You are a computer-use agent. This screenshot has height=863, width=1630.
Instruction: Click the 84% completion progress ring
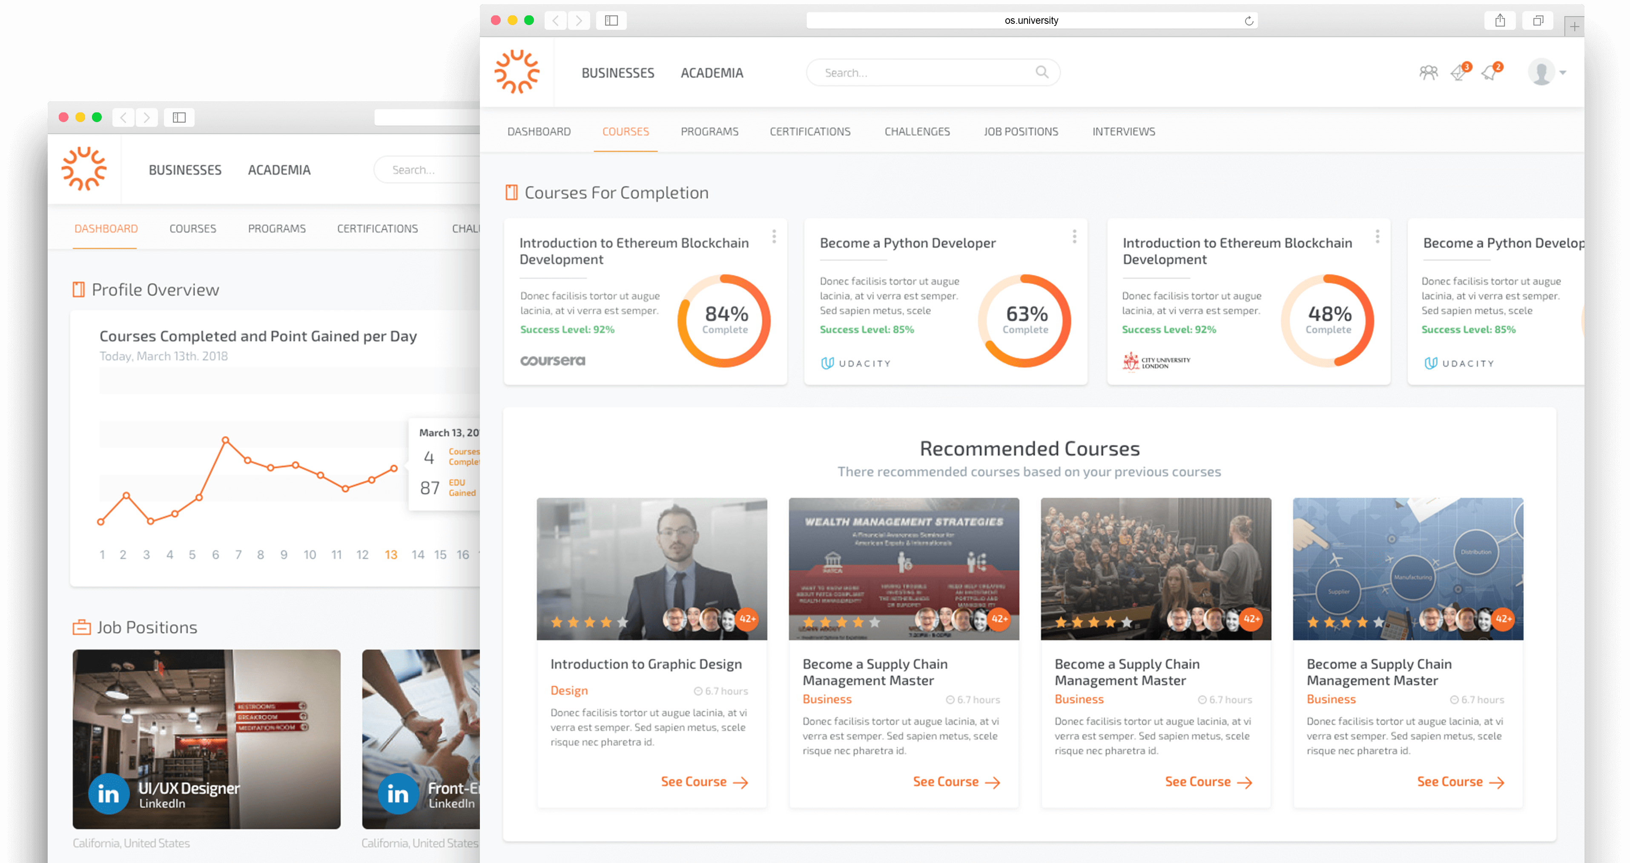pyautogui.click(x=724, y=320)
